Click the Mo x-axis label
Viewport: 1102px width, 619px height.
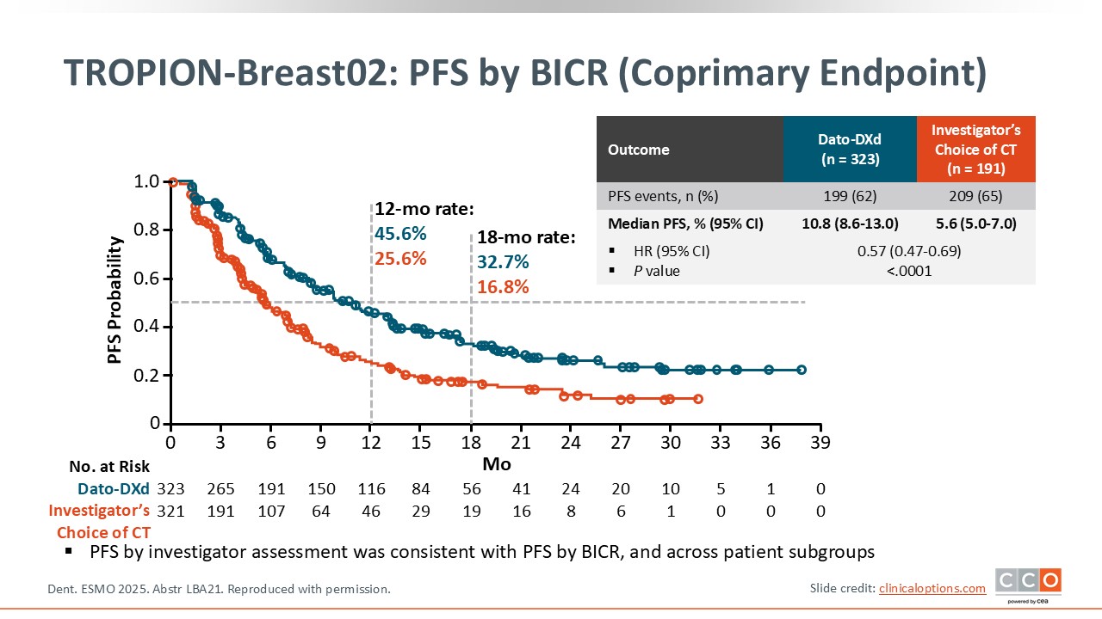click(496, 464)
